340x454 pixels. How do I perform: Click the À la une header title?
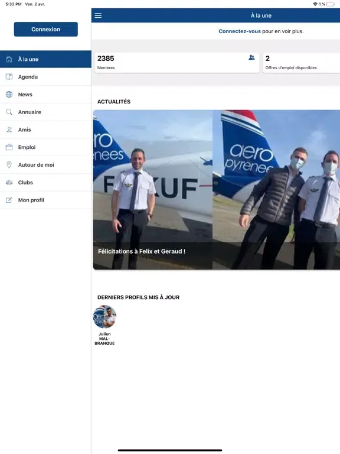261,15
